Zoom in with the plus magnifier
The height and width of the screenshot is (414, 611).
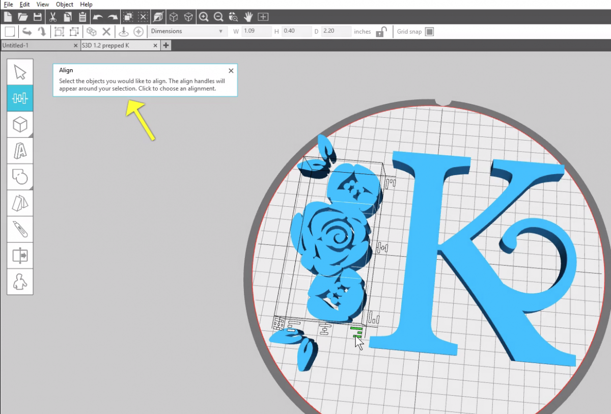[x=204, y=17]
